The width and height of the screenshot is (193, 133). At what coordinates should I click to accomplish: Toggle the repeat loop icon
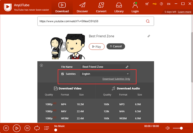click(x=37, y=128)
